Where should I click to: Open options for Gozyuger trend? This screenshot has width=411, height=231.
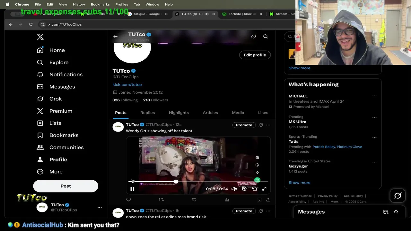click(x=374, y=162)
